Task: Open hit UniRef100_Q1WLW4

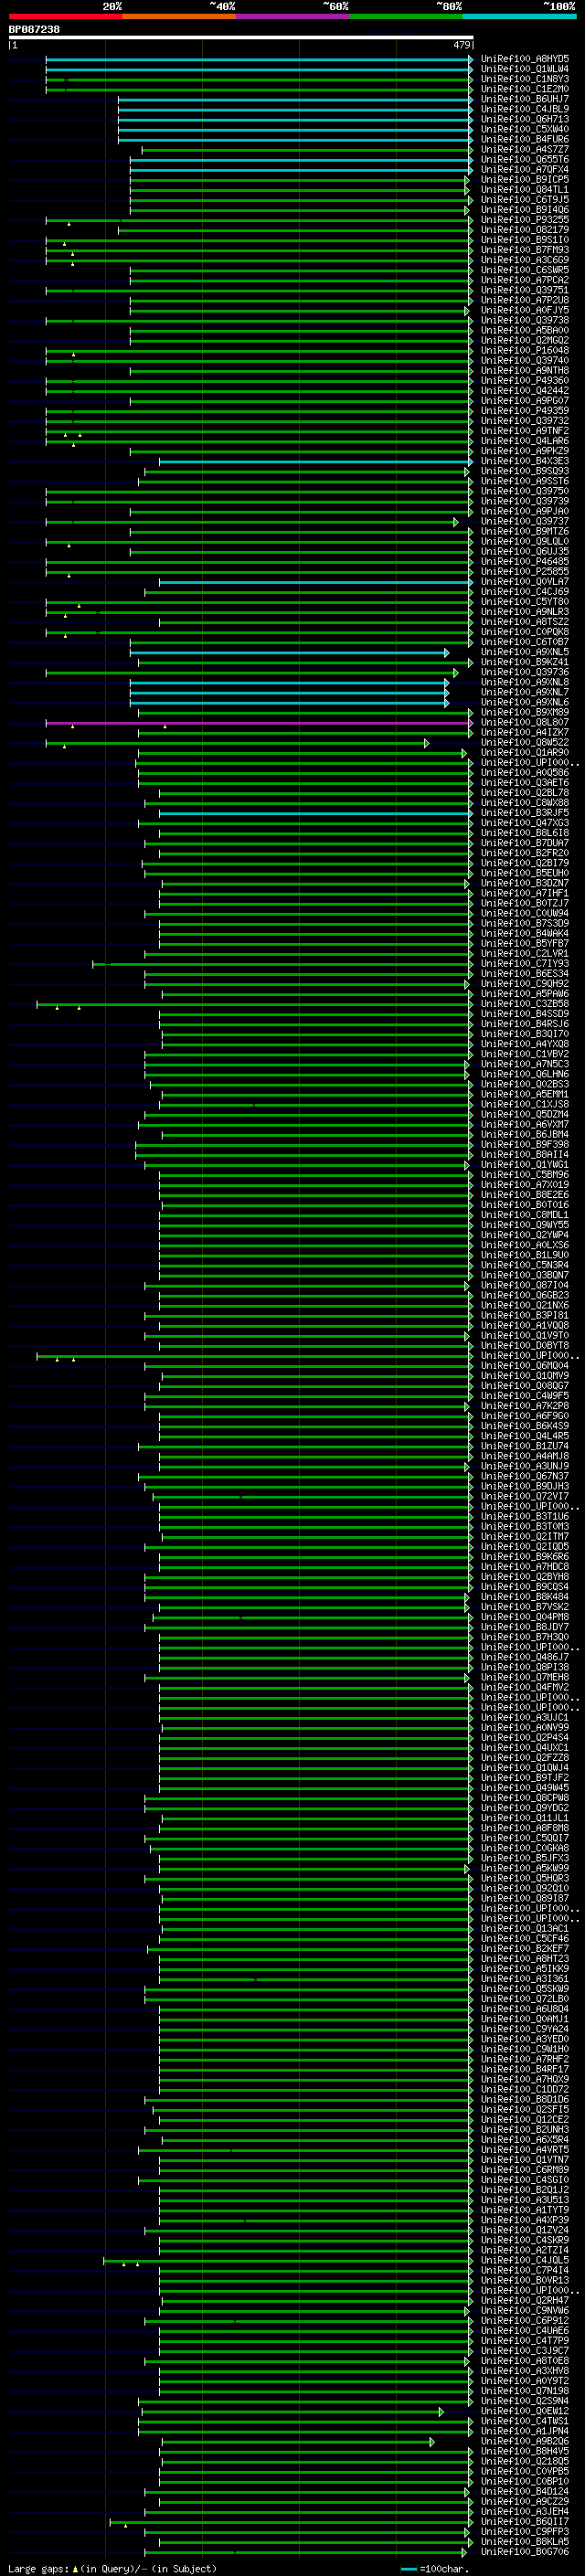Action: coord(525,69)
